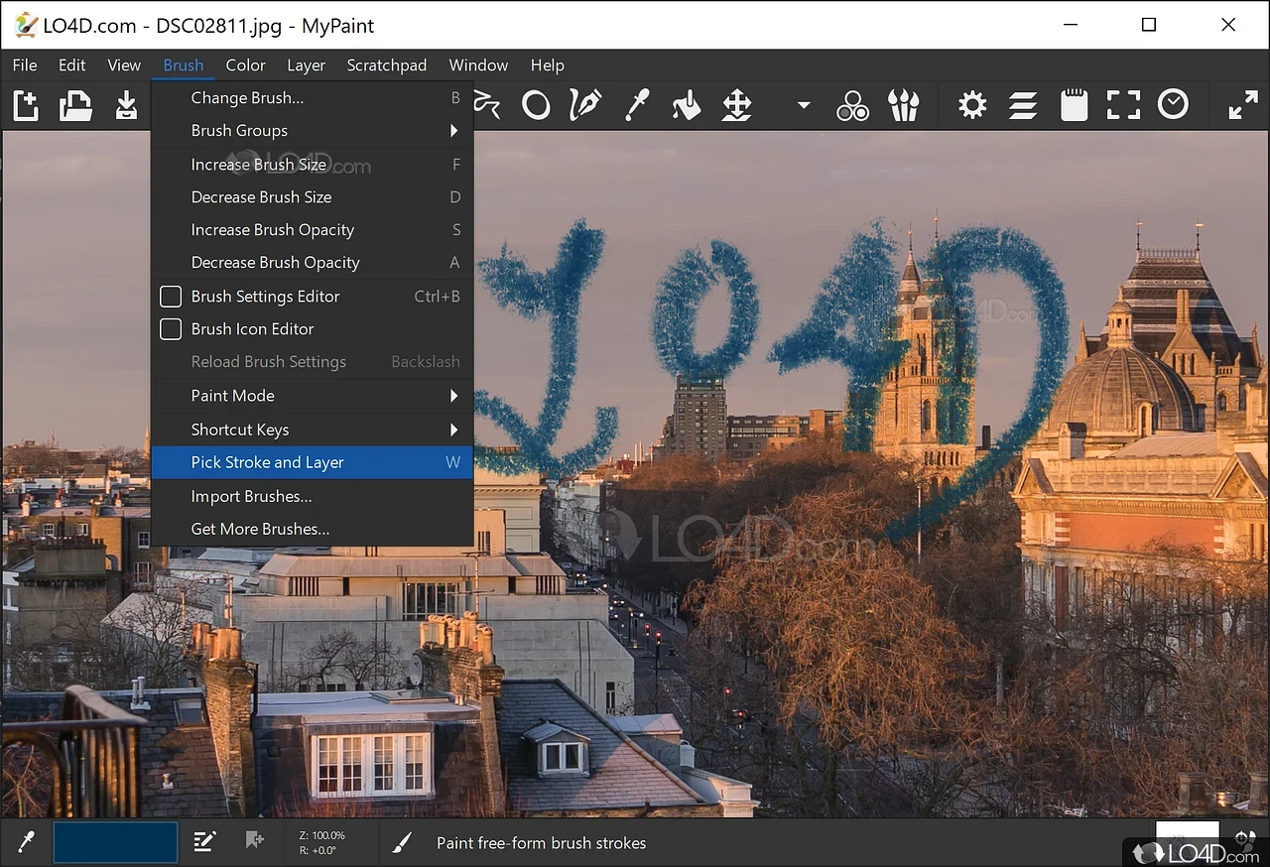Click the frame brackets toolbar icon

1123,104
